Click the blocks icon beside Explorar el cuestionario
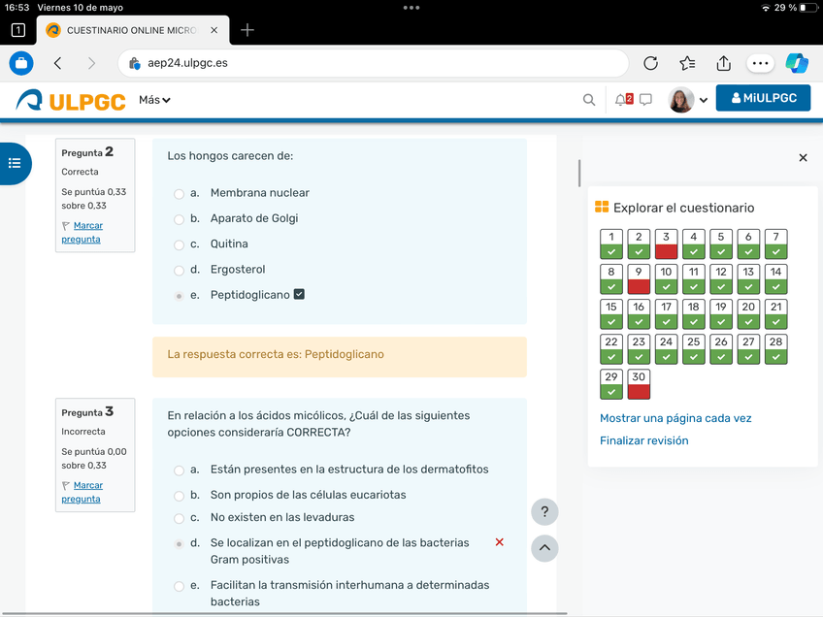The width and height of the screenshot is (823, 617). click(x=602, y=207)
